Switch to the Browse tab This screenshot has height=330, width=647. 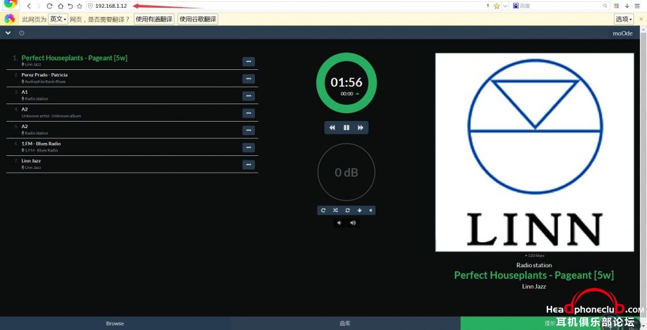click(x=115, y=324)
